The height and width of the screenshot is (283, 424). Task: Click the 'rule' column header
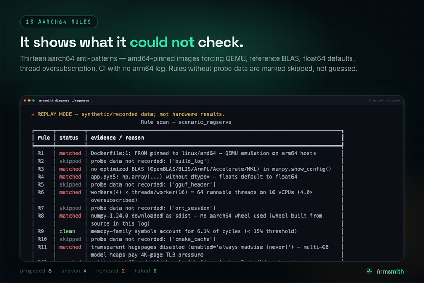click(x=44, y=138)
